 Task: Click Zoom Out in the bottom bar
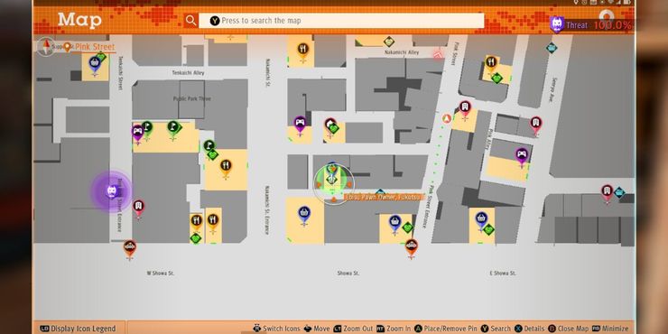353,329
